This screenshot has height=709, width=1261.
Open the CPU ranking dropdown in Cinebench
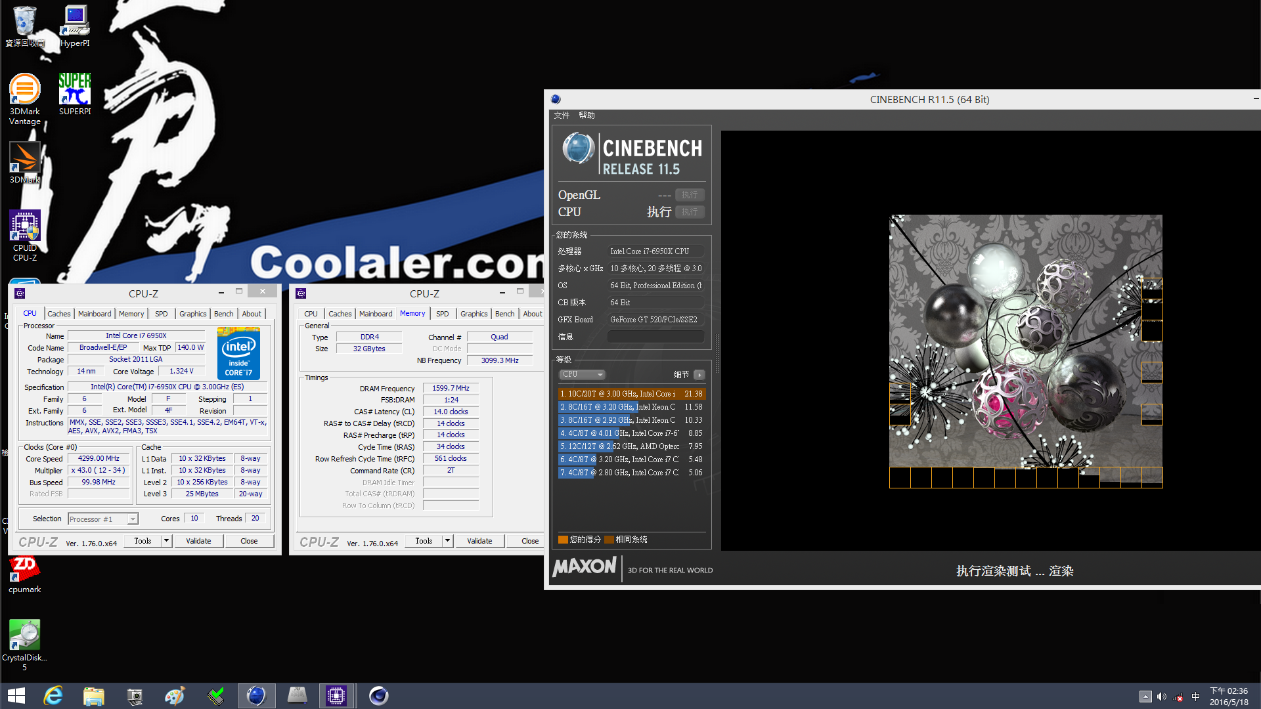click(x=583, y=374)
